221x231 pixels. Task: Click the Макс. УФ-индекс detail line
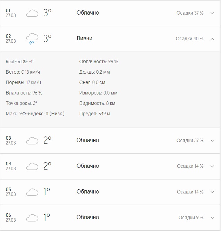click(x=35, y=114)
